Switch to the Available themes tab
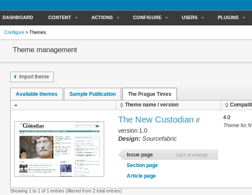Screen dimensions: 252x195 [x=37, y=94]
